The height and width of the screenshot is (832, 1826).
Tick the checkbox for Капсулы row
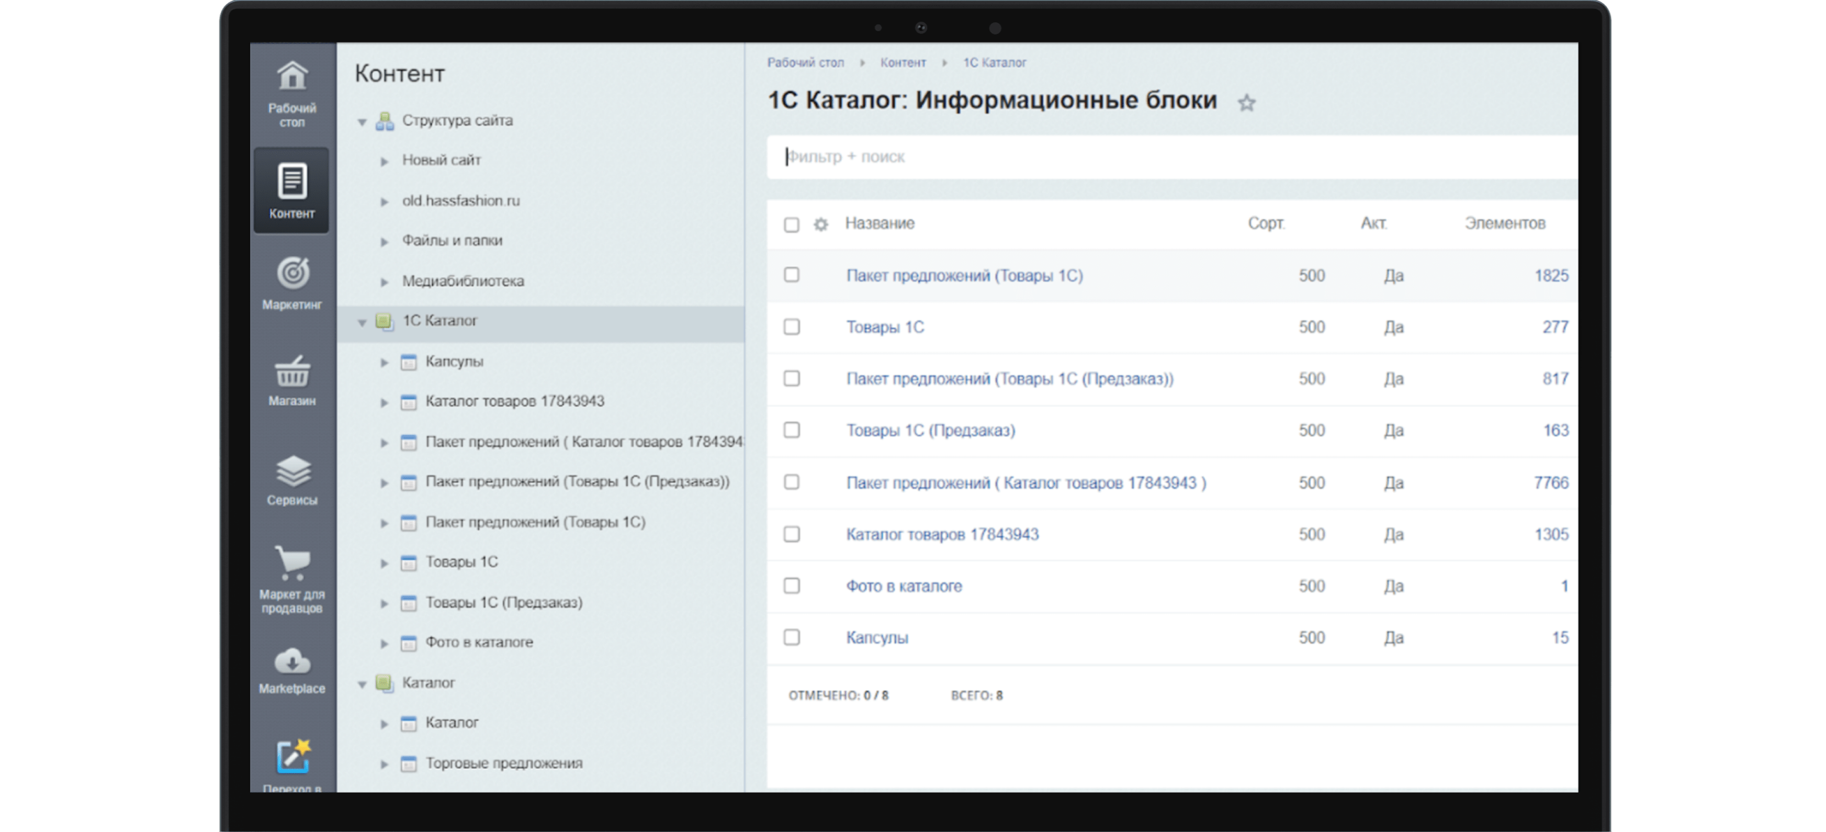coord(792,637)
